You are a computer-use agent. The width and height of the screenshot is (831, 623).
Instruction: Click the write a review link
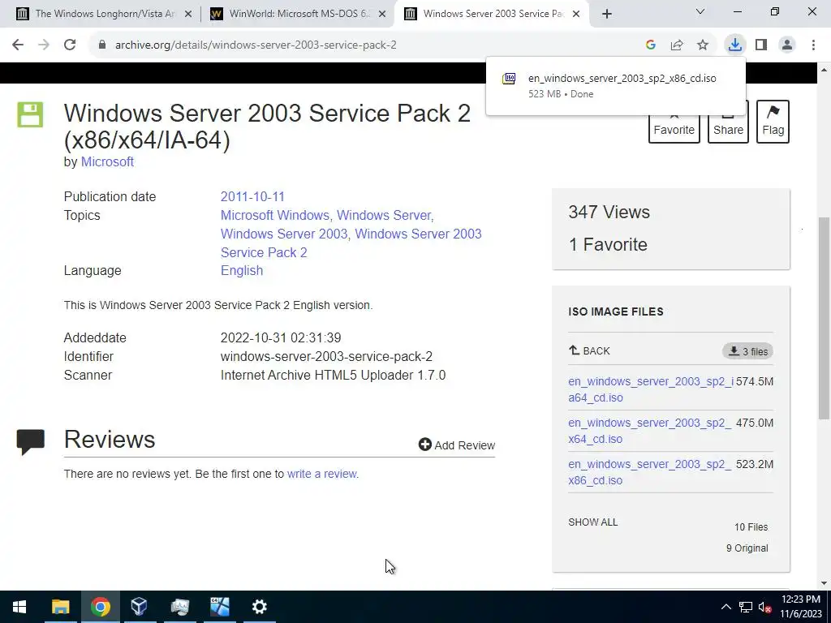[323, 474]
